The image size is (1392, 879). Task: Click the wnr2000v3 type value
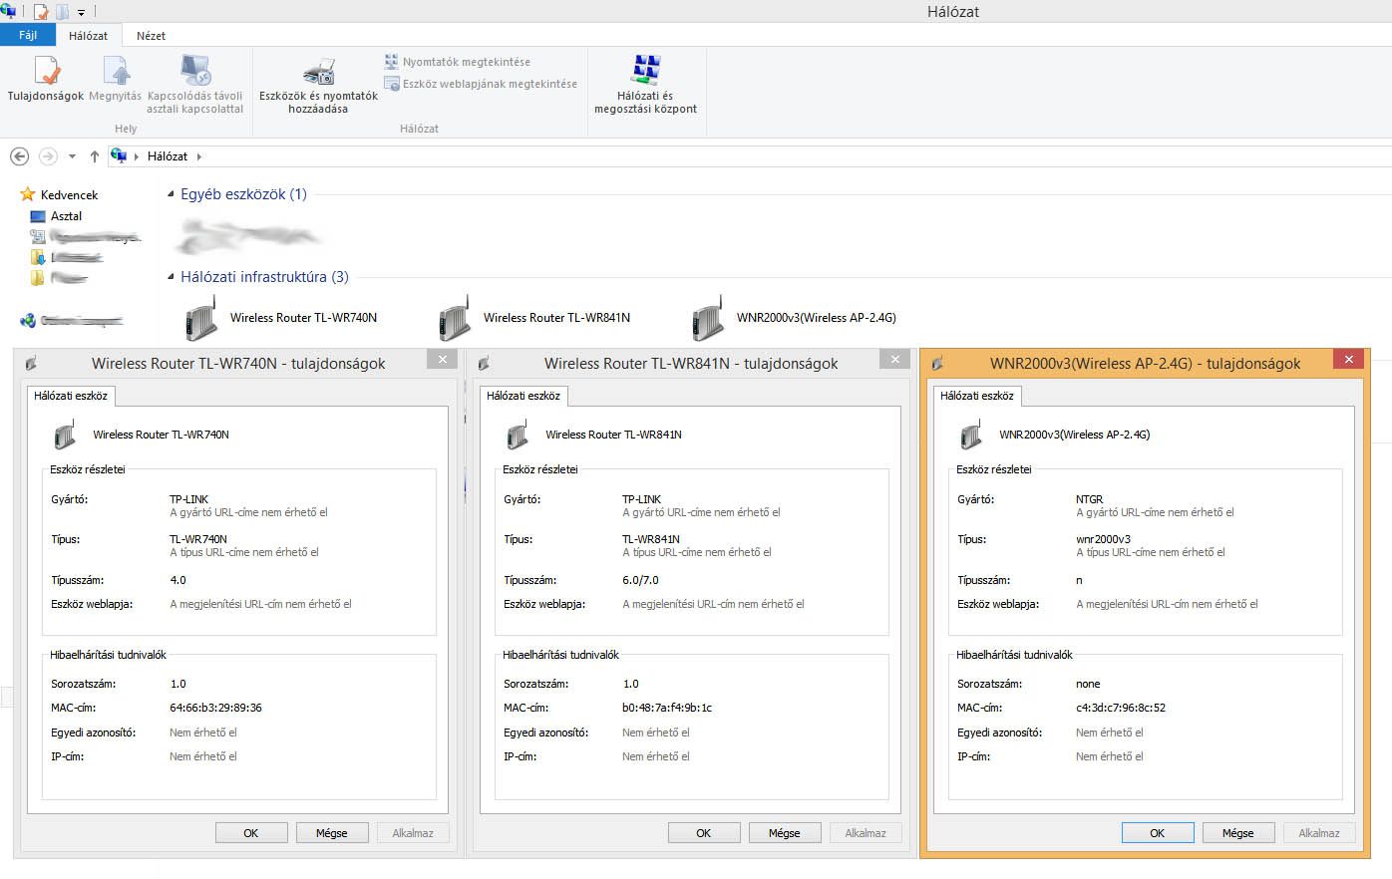pos(1103,539)
